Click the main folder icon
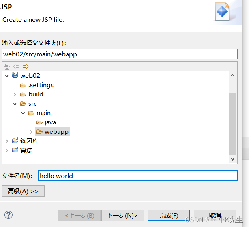Screen dimensions: 249x227 (x=31, y=113)
